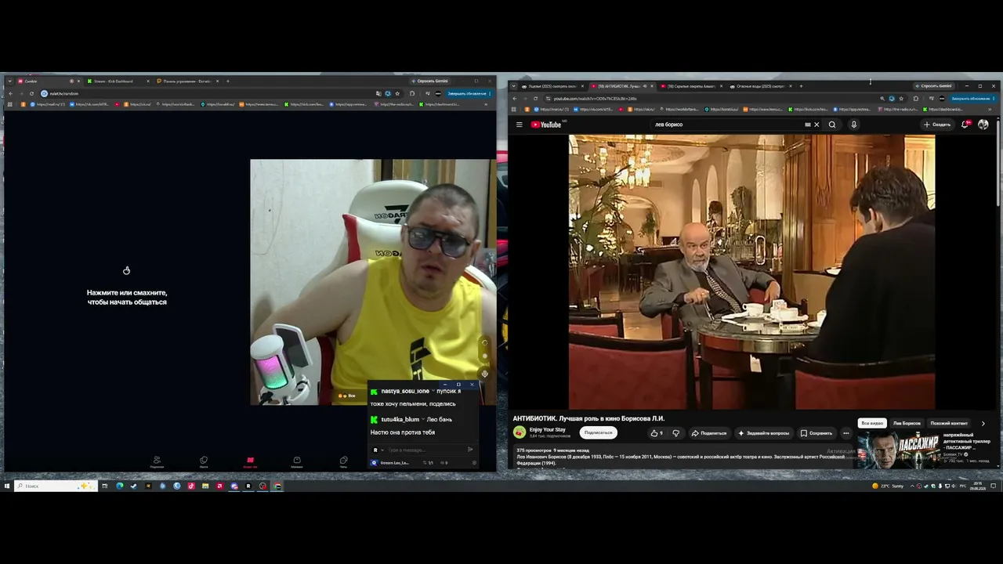Screen dimensions: 1003x564
Task: Open the Enjoy Your Stay channel name link
Action: 548,429
